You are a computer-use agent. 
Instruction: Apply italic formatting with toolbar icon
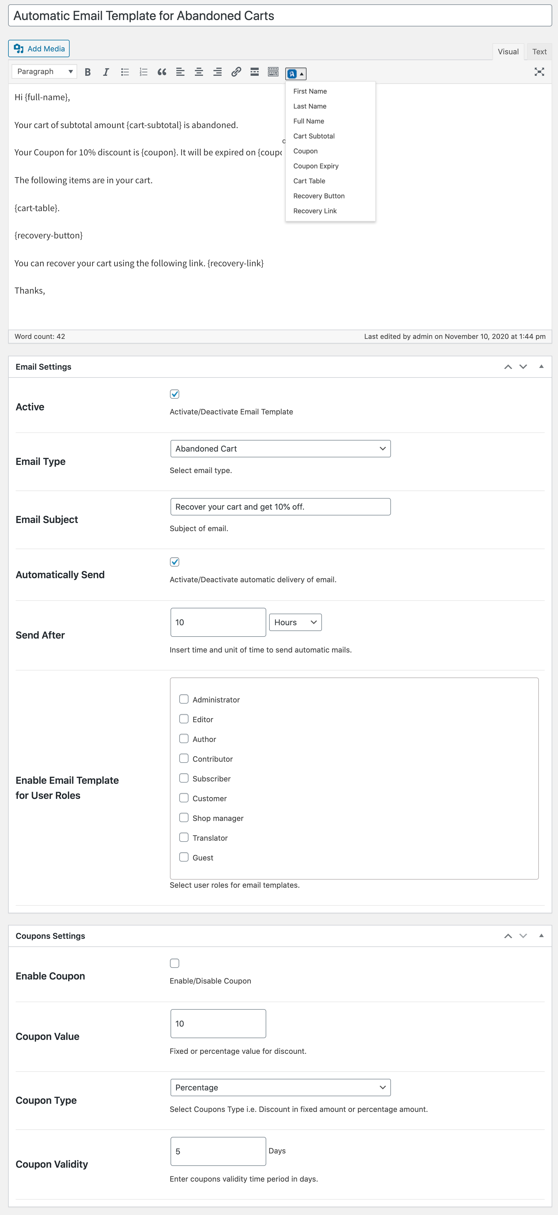[106, 72]
